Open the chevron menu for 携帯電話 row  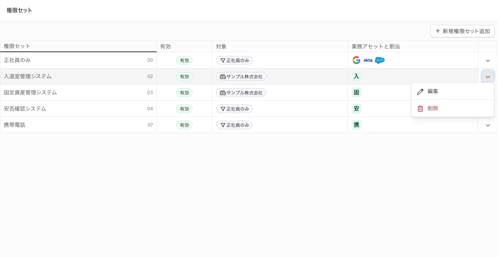click(488, 125)
